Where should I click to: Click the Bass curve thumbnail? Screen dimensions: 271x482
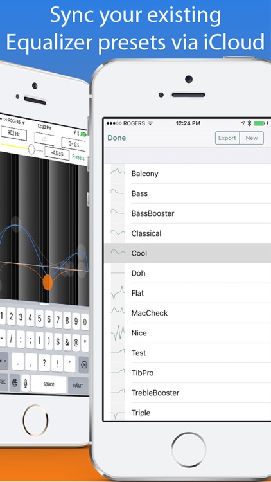[x=118, y=192]
